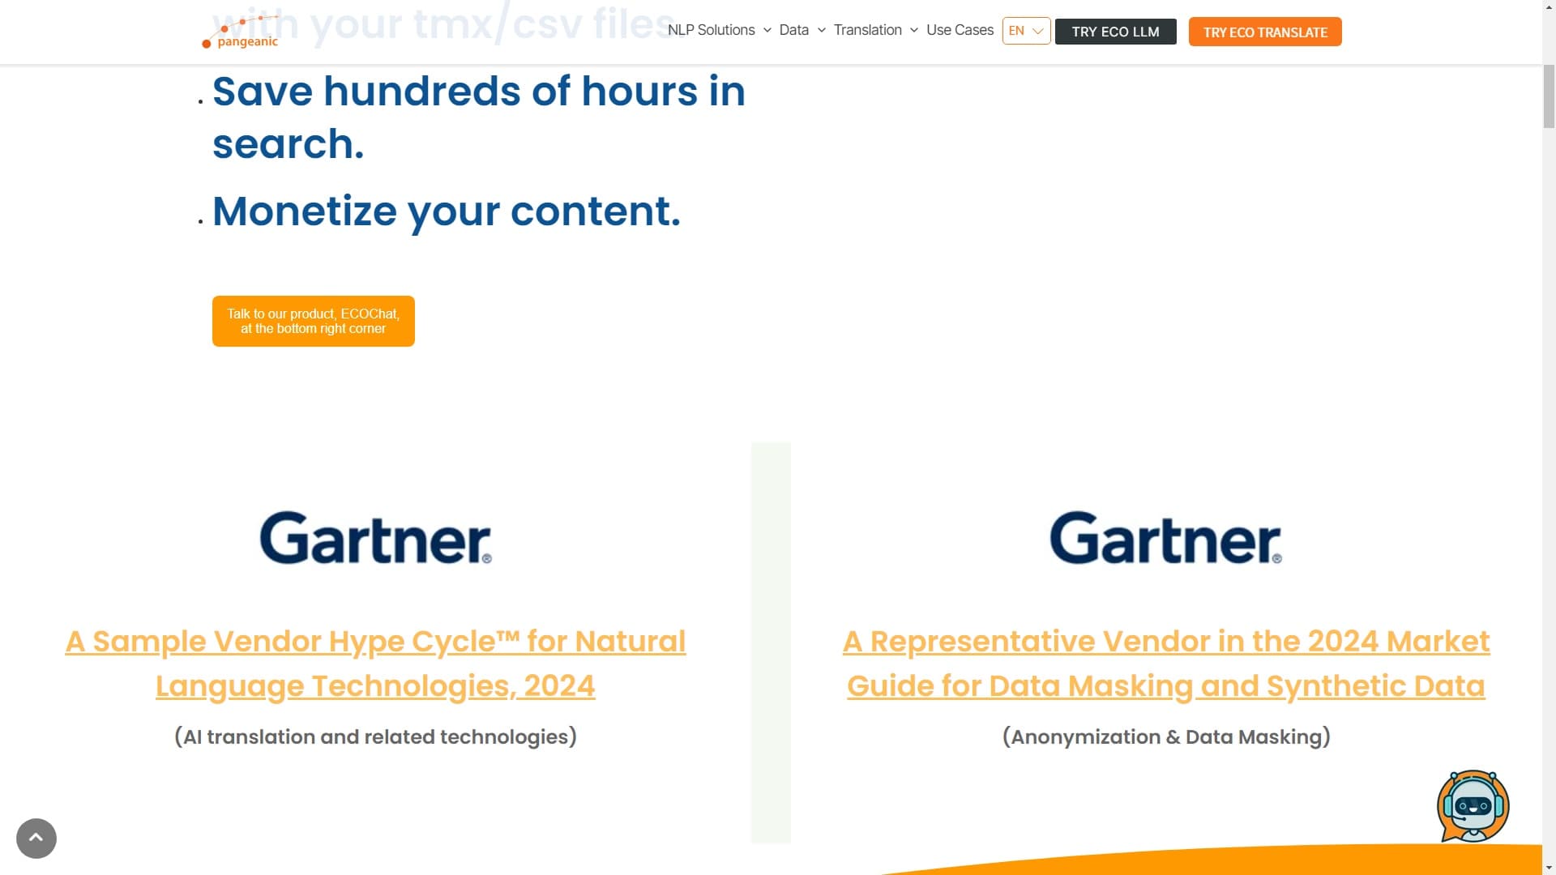
Task: Open the Use Cases page
Action: pos(960,30)
